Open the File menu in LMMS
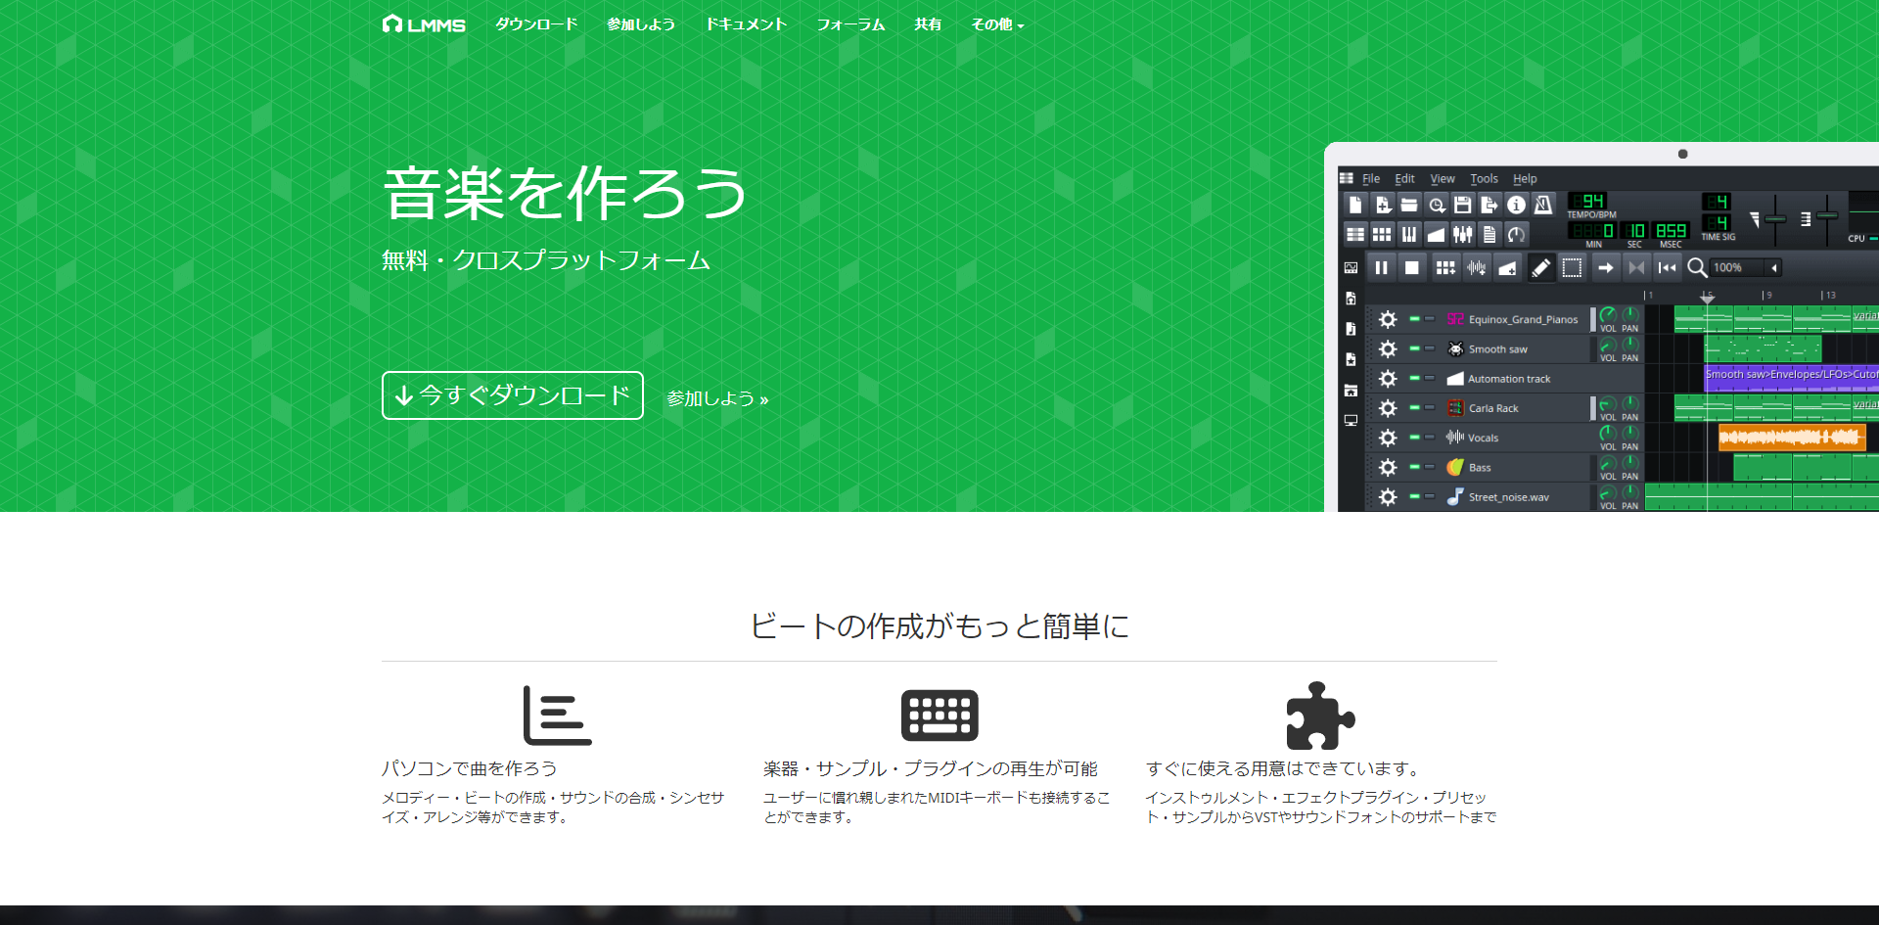The width and height of the screenshot is (1879, 925). click(x=1371, y=179)
